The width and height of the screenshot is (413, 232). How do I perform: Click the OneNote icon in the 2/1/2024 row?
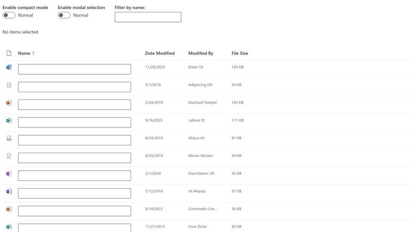coord(9,174)
